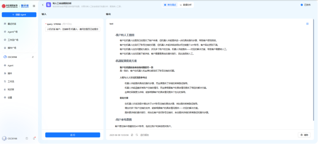Click the -客户转人工原因 heading

(125, 35)
